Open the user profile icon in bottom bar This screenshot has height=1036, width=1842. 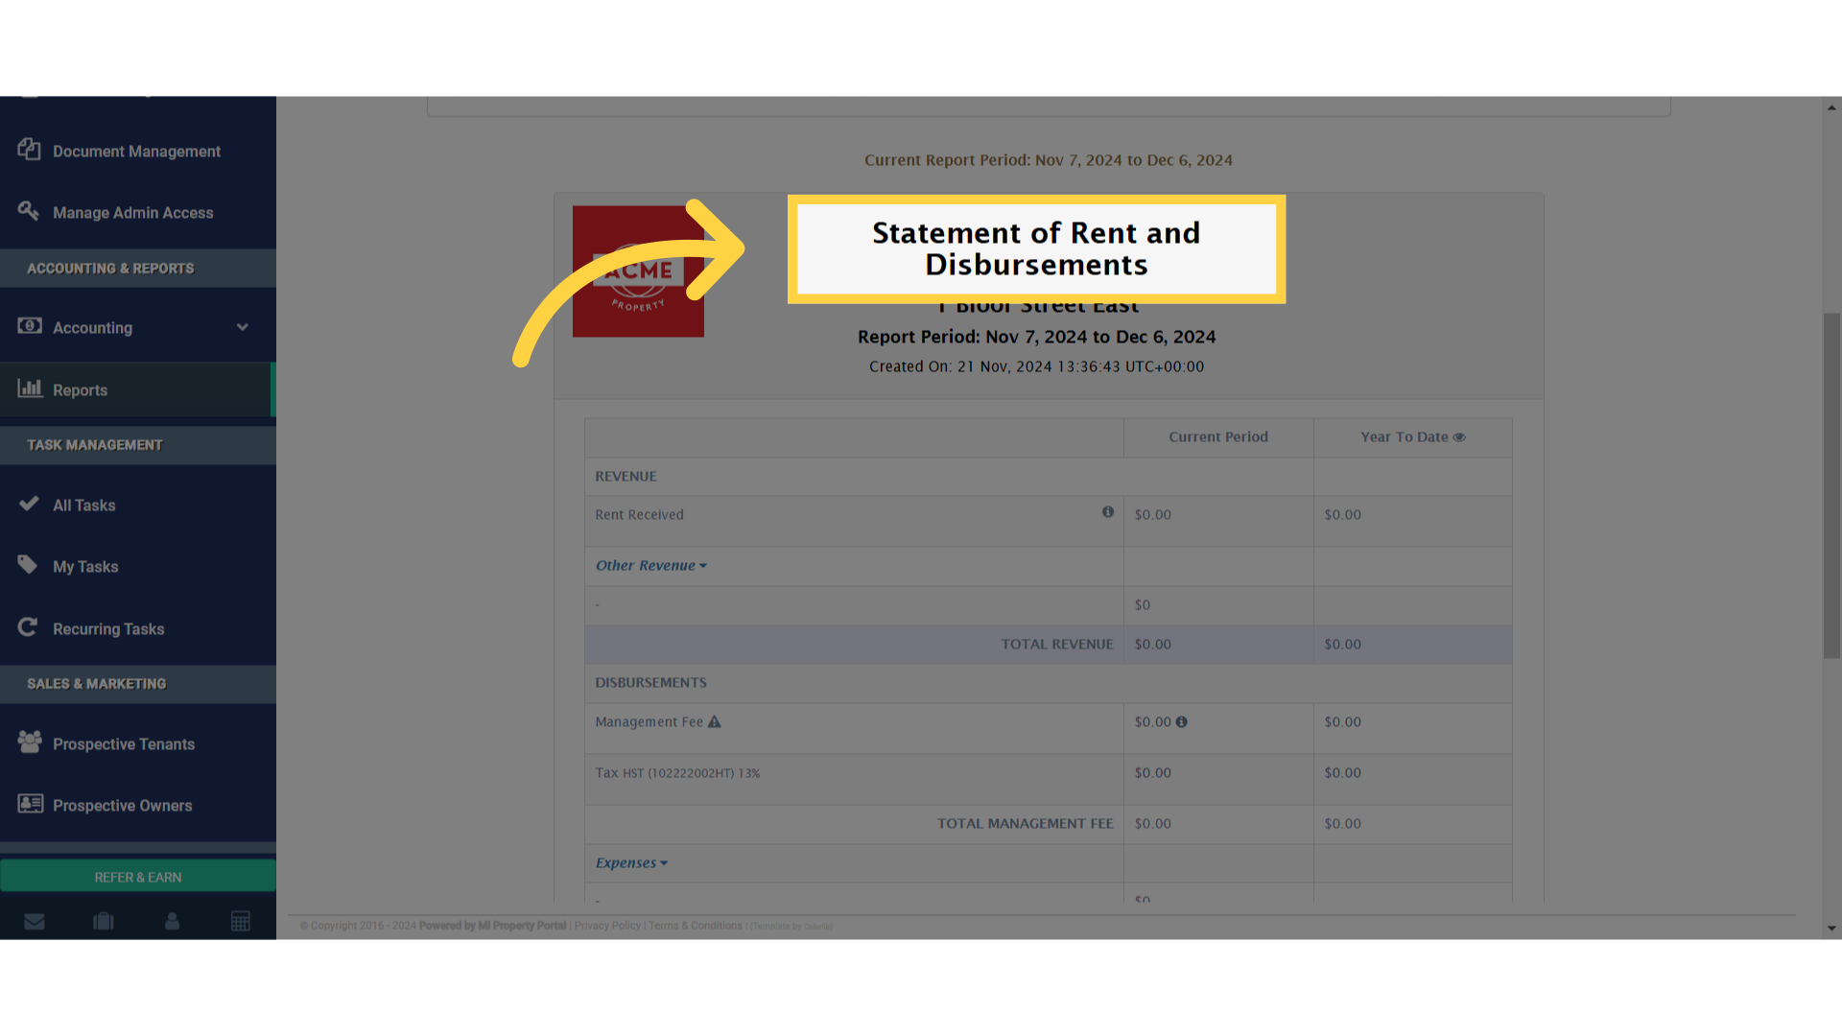tap(173, 921)
